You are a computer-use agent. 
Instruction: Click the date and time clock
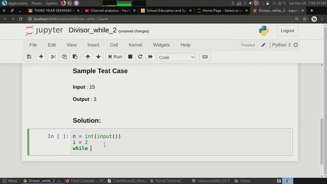click(x=308, y=3)
